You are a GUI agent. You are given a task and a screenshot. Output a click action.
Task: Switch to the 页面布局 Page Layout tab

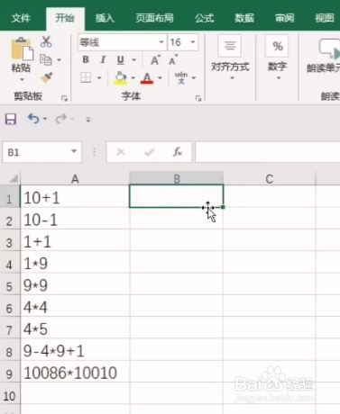click(x=154, y=18)
